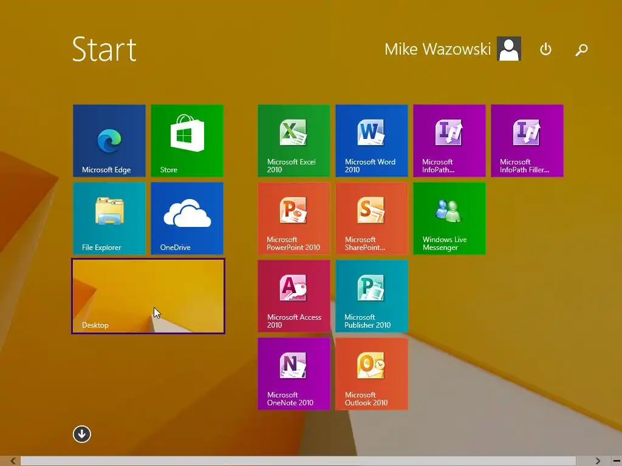
Task: Open Windows Live Messenger
Action: (449, 218)
